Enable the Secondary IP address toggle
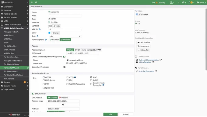The width and height of the screenshot is (207, 117). coord(64,67)
